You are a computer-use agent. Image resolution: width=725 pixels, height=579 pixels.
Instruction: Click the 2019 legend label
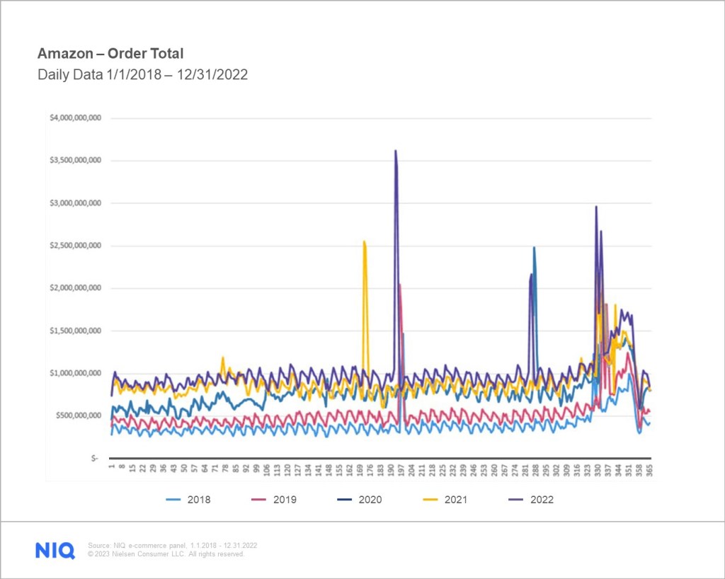point(285,500)
